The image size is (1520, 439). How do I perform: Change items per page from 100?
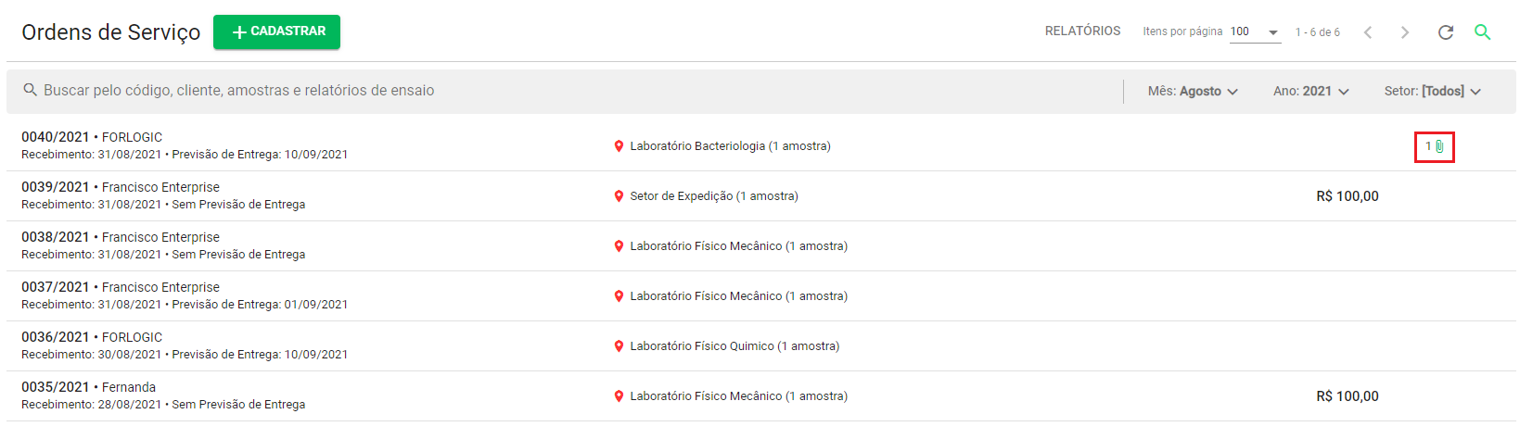coord(1255,32)
